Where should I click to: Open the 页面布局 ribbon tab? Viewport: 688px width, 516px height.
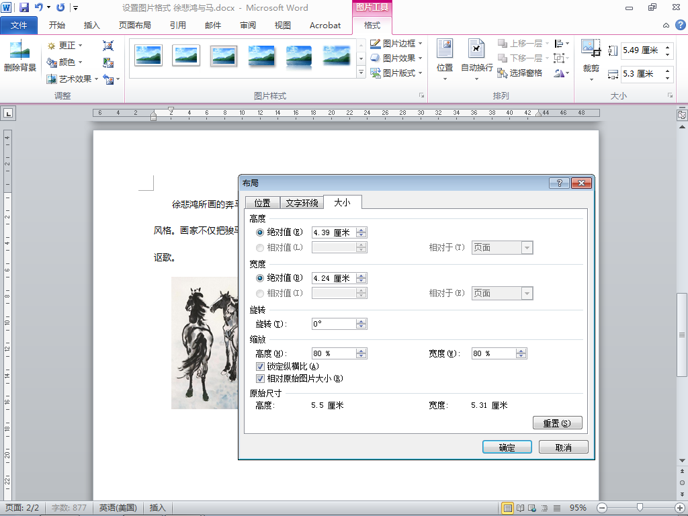tap(134, 26)
